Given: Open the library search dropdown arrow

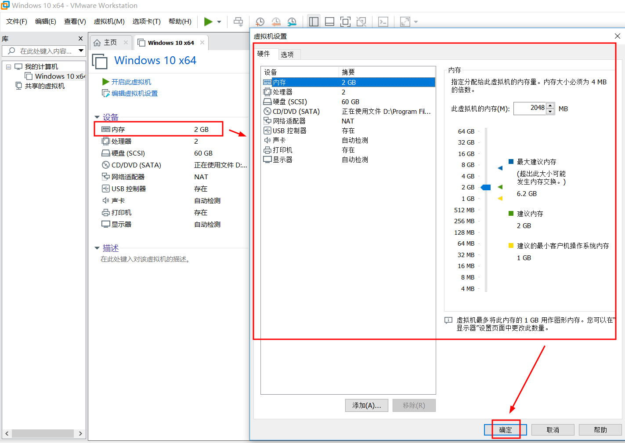Looking at the screenshot, I should pos(81,51).
